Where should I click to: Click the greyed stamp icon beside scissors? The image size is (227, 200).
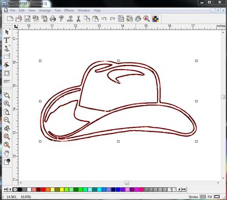(x=70, y=19)
